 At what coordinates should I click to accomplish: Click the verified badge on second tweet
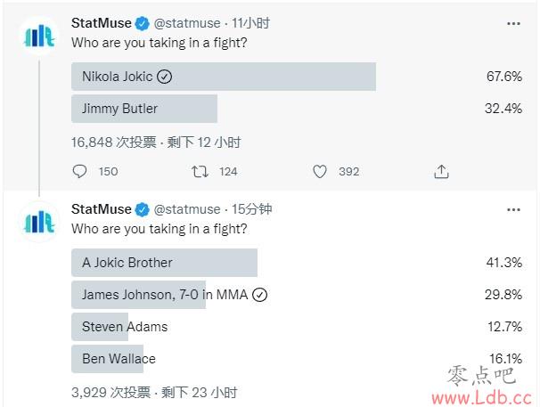[x=142, y=209]
